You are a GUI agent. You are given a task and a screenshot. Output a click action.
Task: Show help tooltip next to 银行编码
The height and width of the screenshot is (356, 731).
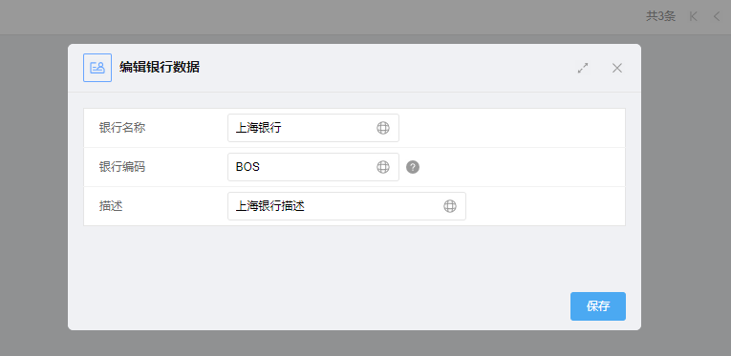pyautogui.click(x=413, y=167)
